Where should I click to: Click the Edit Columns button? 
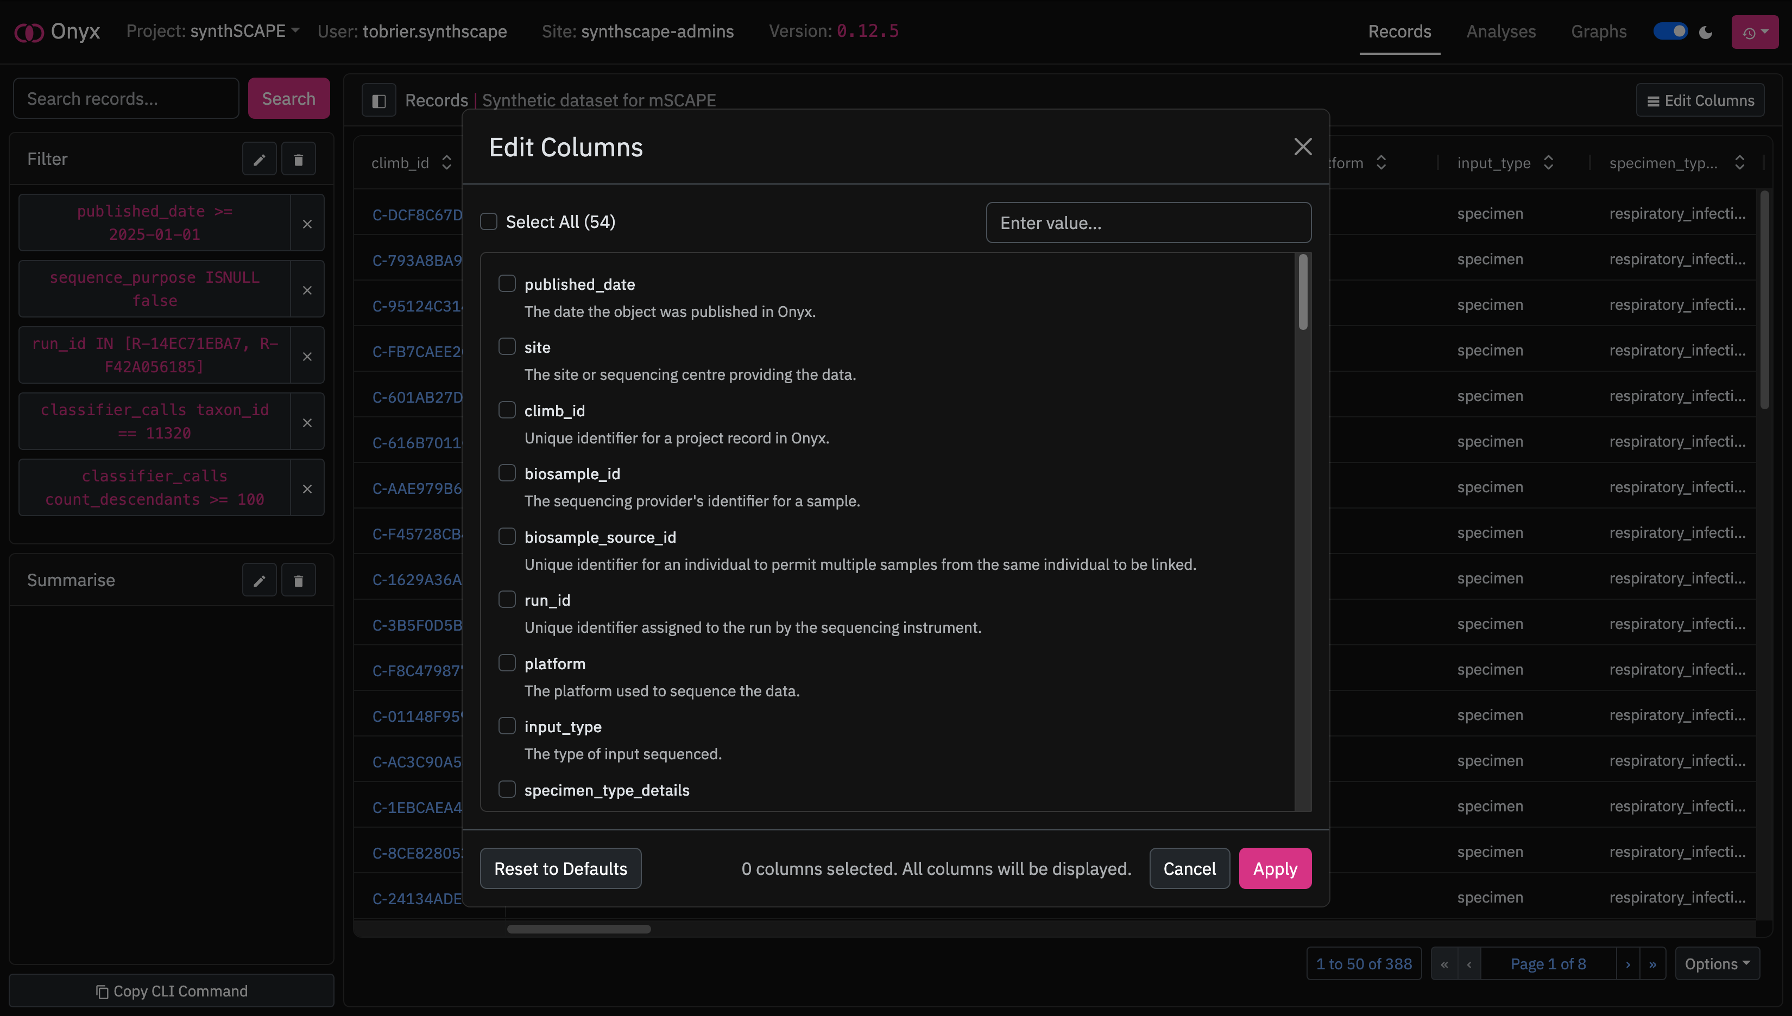[1700, 100]
